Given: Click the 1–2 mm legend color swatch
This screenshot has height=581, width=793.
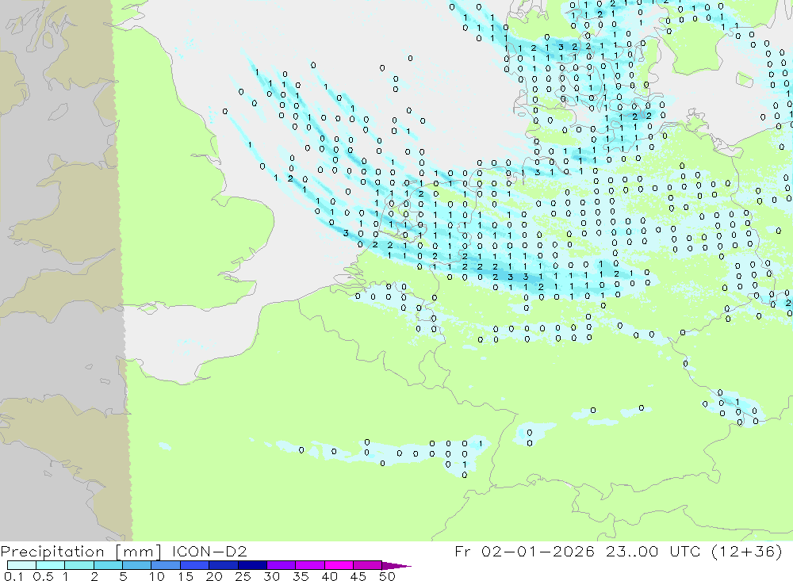Looking at the screenshot, I should pyautogui.click(x=79, y=565).
